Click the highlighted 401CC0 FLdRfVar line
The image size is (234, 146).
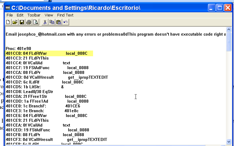pyautogui.click(x=49, y=53)
